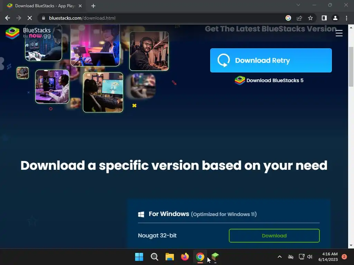Click the scrollbar up arrow

[351, 28]
